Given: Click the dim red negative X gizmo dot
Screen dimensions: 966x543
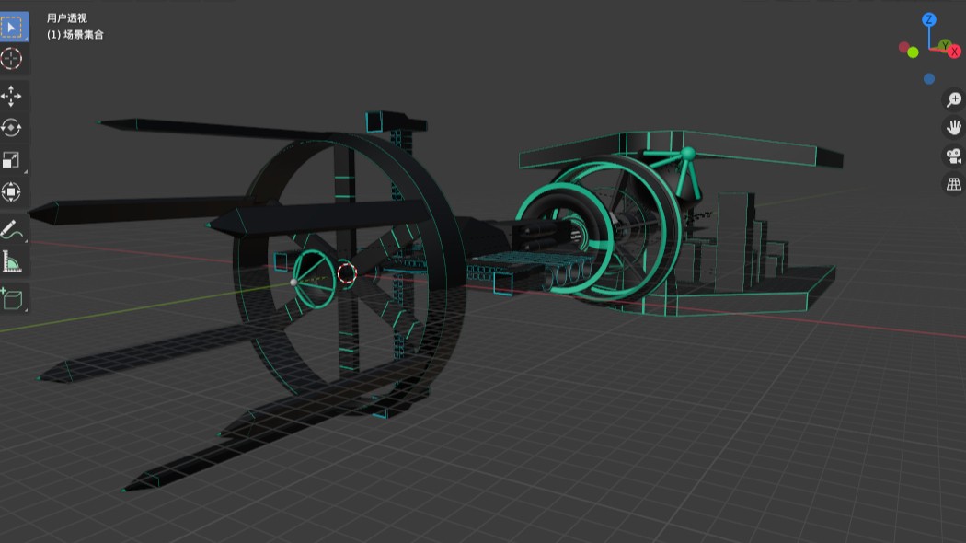Looking at the screenshot, I should [904, 47].
